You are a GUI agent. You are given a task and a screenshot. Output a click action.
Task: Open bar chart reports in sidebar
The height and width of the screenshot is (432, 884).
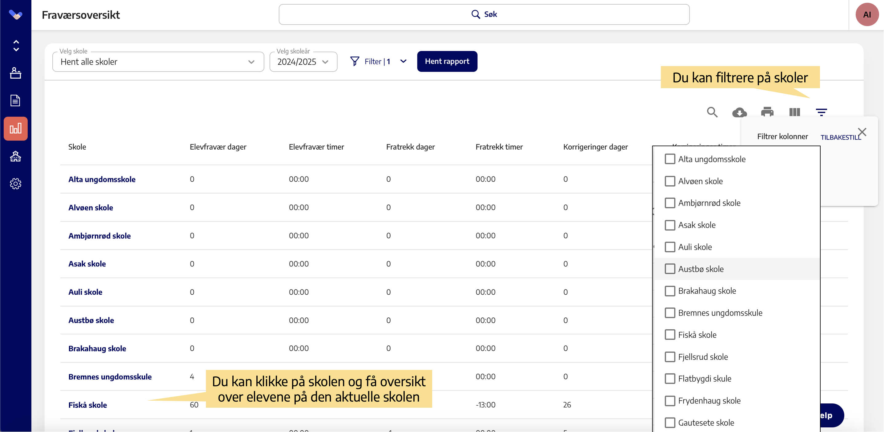click(x=15, y=129)
